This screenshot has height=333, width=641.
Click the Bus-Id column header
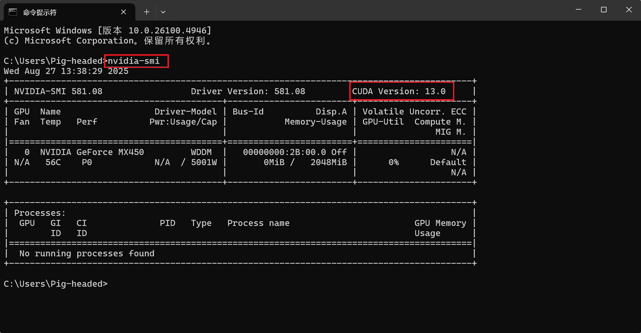coord(248,111)
